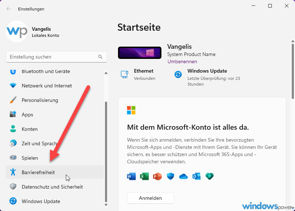Click the Umbenennen link
This screenshot has height=211, width=295.
(182, 61)
